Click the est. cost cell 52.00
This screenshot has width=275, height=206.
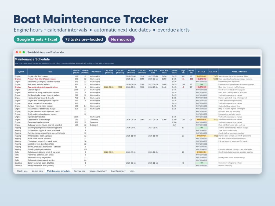pos(213,79)
